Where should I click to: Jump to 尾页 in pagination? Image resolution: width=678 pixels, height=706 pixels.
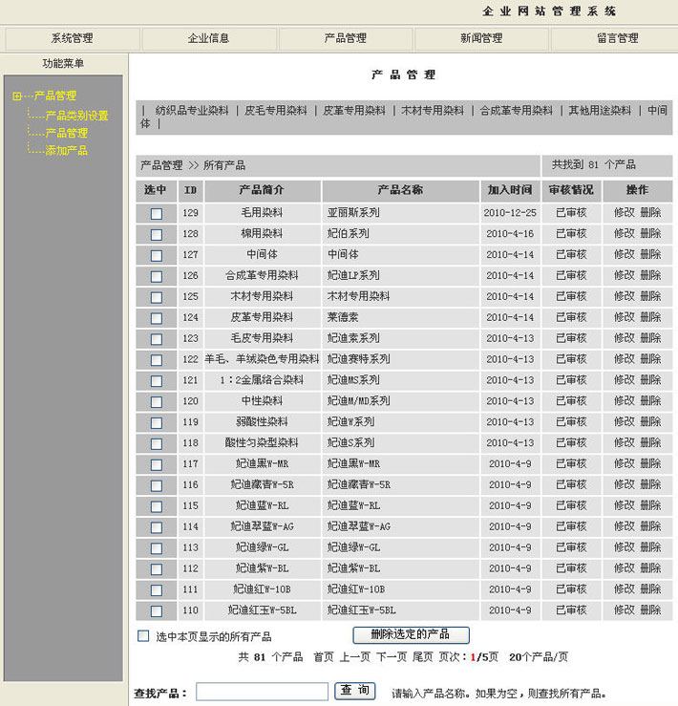422,657
